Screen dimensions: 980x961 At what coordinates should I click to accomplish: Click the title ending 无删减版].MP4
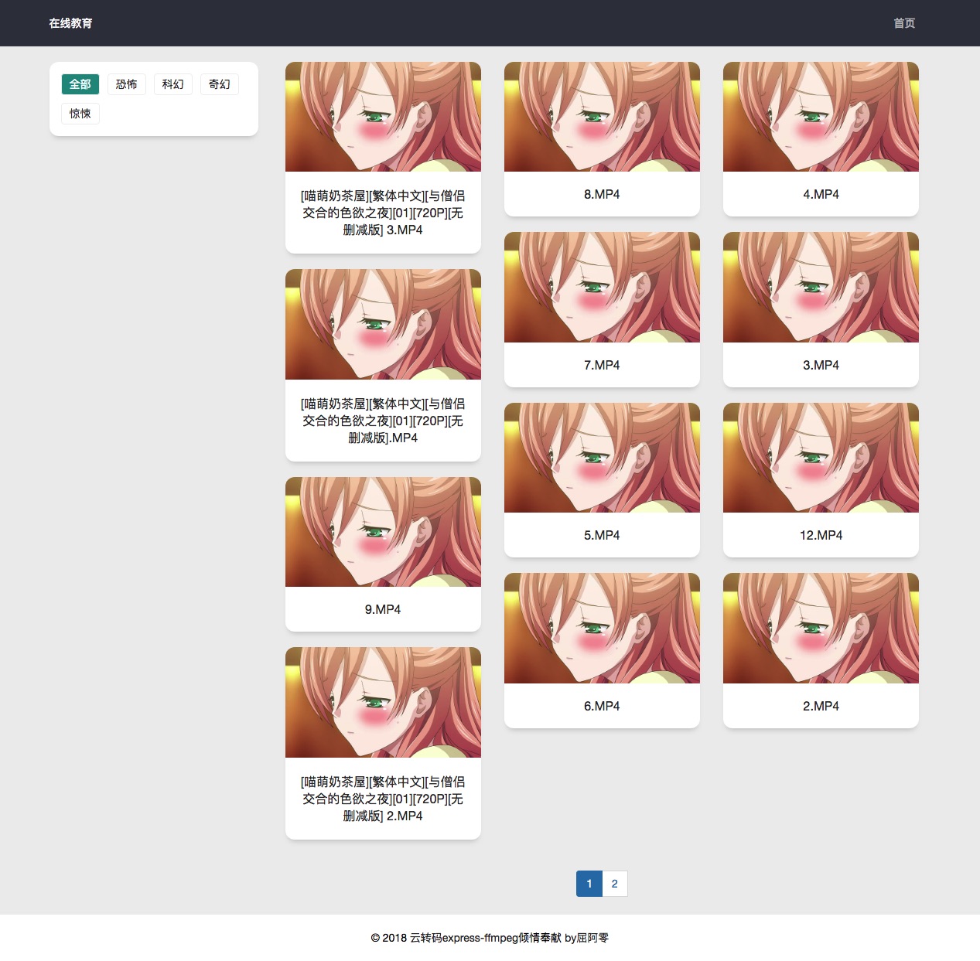pyautogui.click(x=383, y=421)
